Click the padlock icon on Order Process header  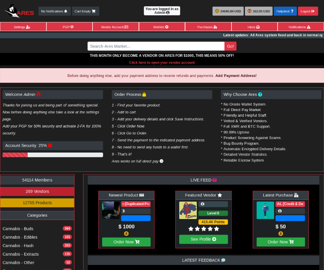coord(144,94)
